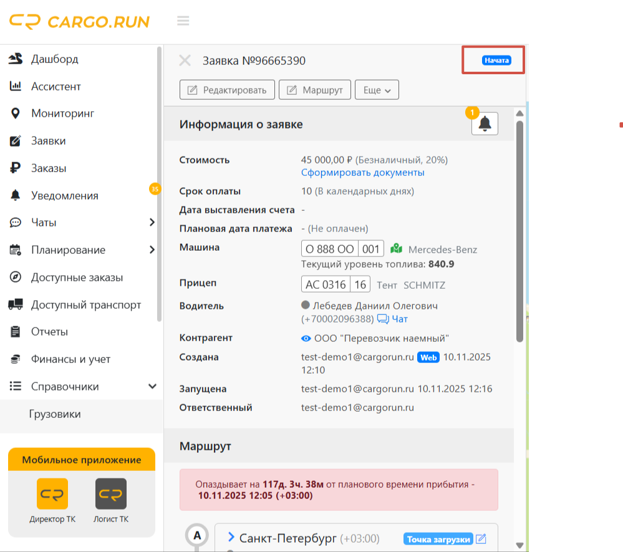
Task: Click the Заказы ruble icon
Action: tap(16, 168)
